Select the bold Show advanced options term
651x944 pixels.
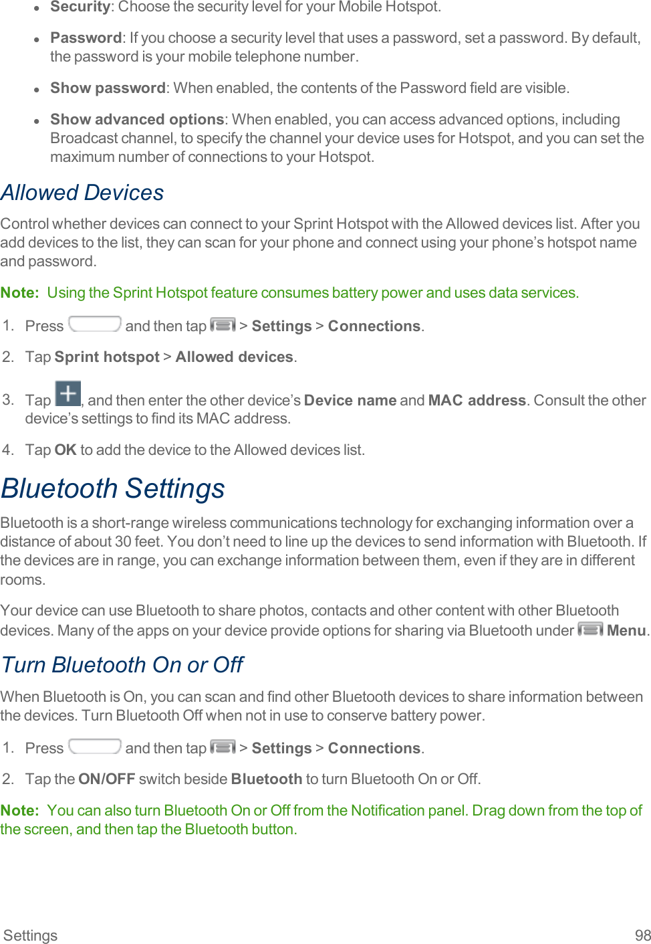click(137, 120)
